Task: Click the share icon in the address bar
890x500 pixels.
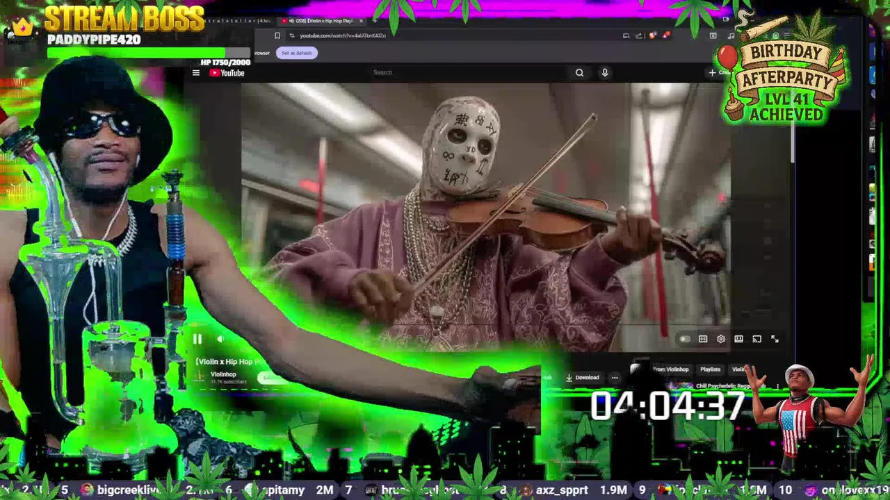Action: 638,35
